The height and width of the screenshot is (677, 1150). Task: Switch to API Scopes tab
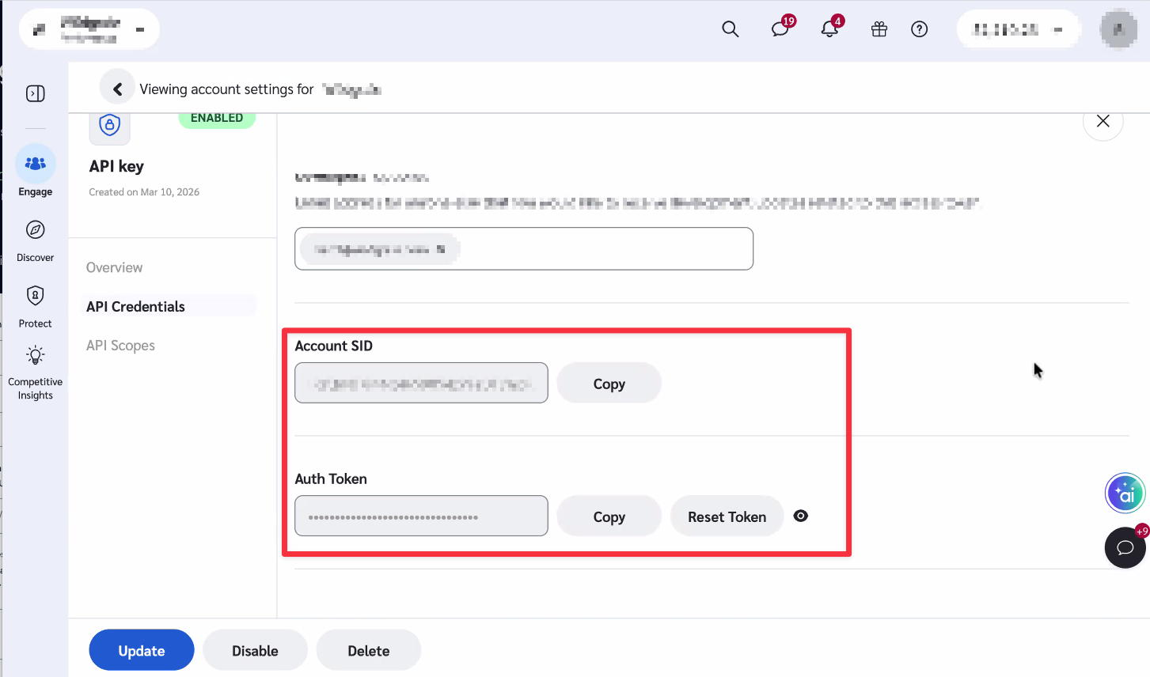point(120,346)
